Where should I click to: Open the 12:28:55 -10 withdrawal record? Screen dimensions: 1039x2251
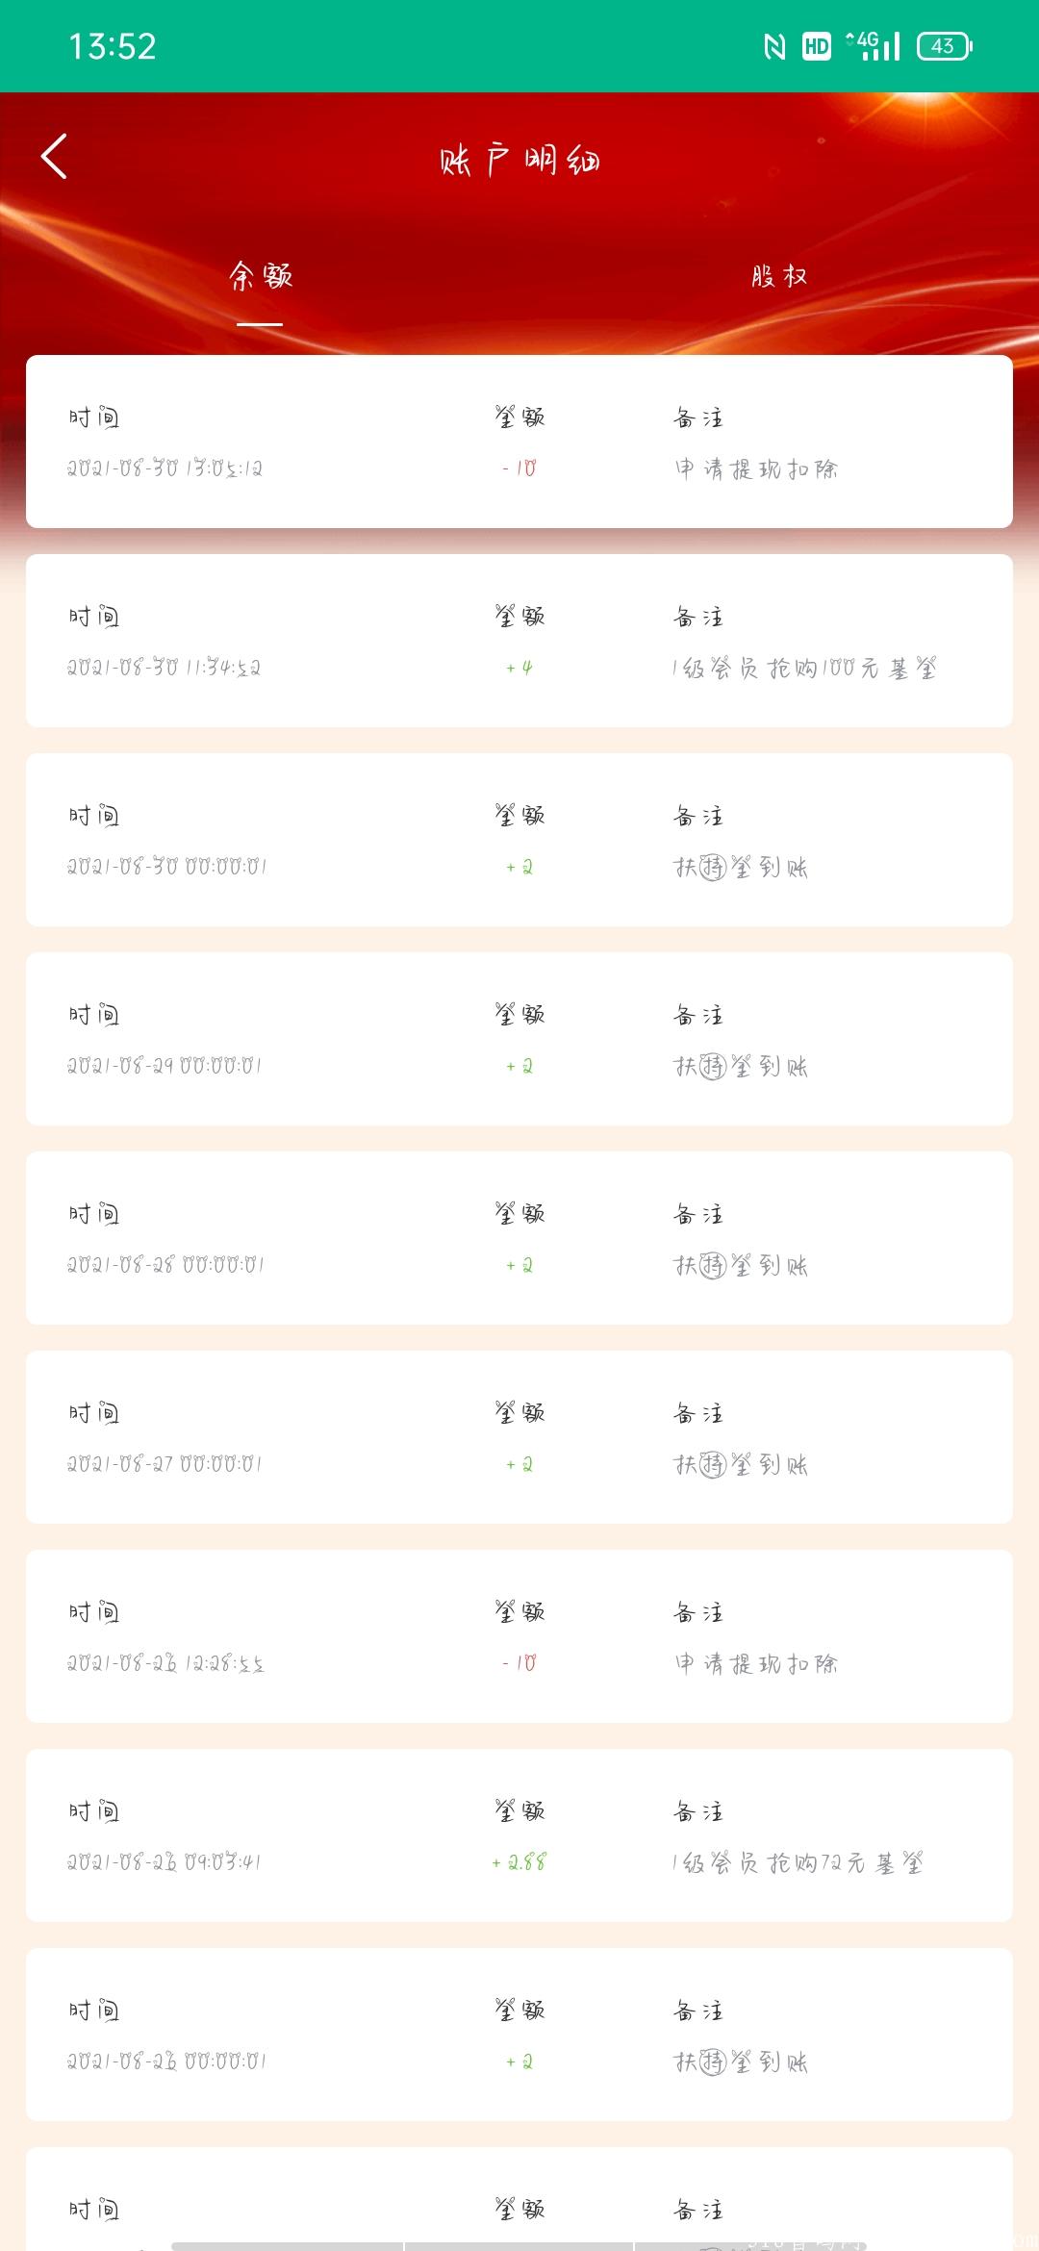click(x=519, y=1636)
